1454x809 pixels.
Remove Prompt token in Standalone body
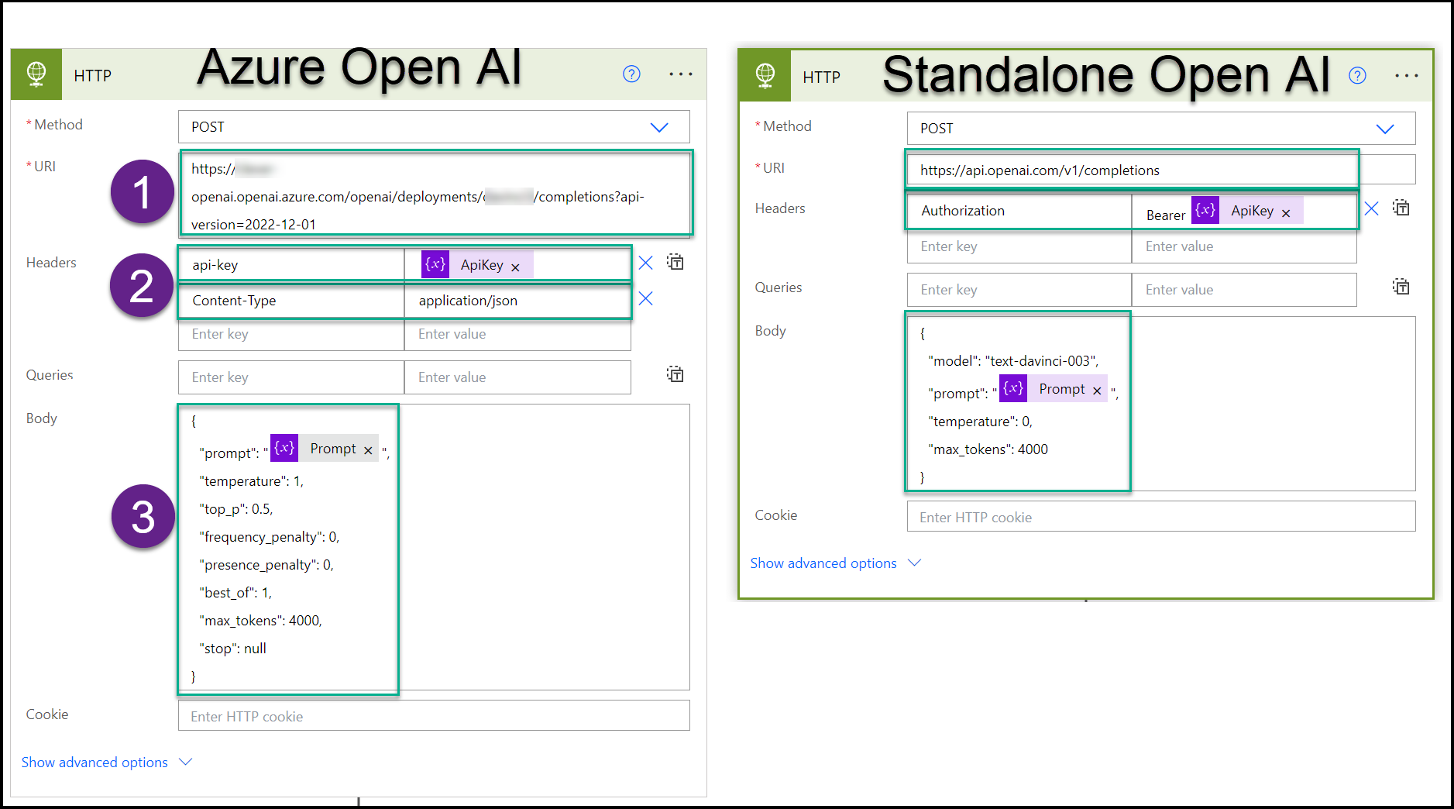point(1097,391)
